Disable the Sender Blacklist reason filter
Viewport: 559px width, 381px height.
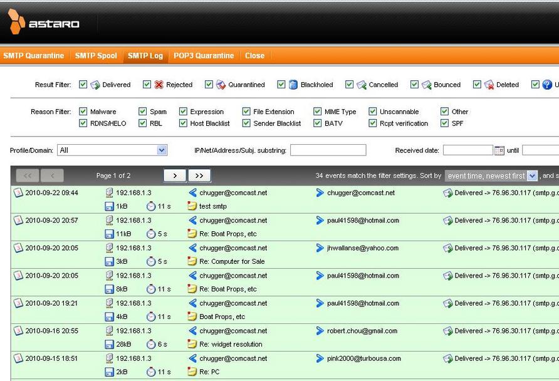pos(246,123)
